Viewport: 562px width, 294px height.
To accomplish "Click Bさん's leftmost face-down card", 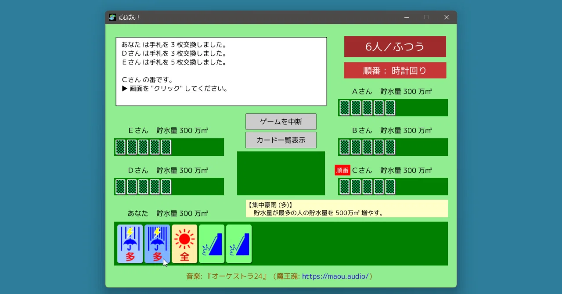I will (345, 147).
